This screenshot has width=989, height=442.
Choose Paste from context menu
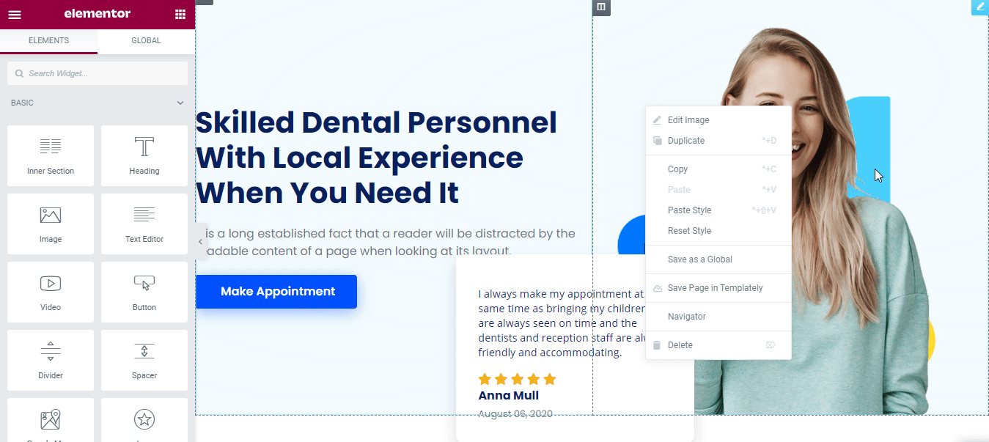pos(718,190)
